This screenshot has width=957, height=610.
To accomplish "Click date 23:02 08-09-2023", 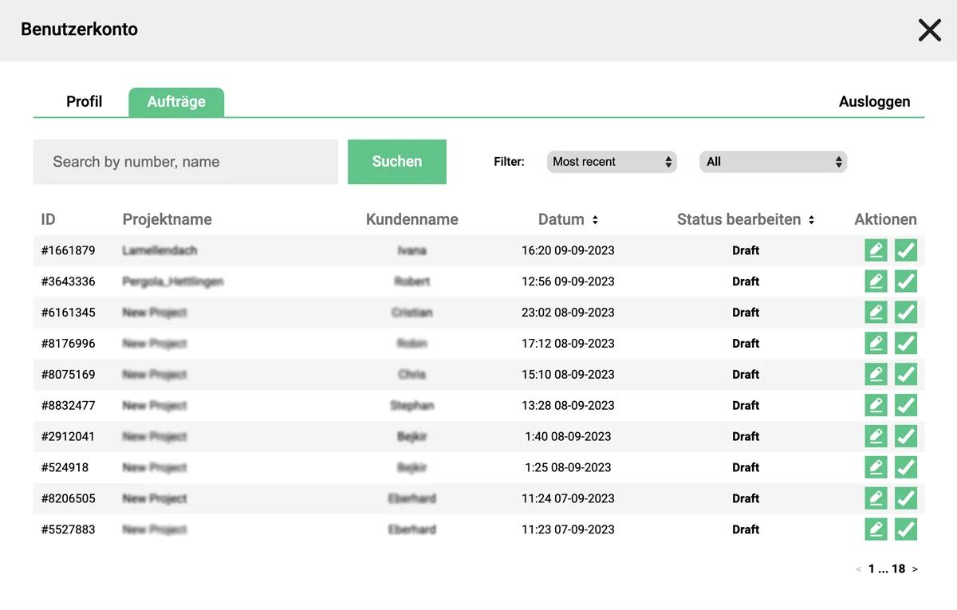I will (568, 313).
